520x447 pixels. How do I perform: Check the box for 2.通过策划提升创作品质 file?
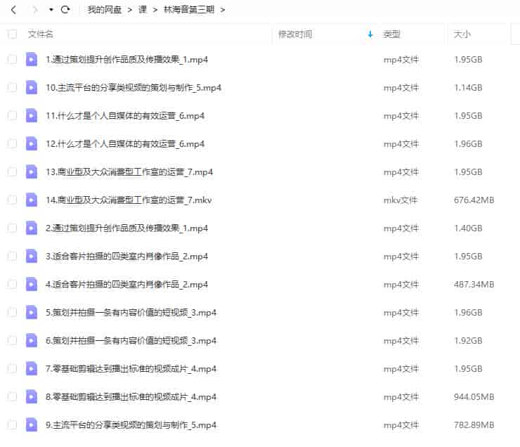(12, 228)
